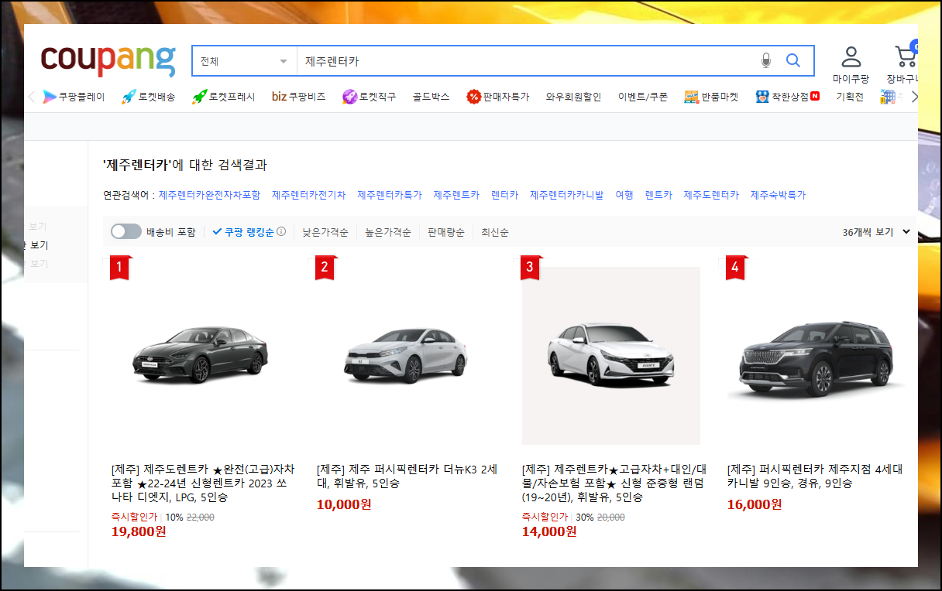Screen dimensions: 942x591
Task: Open product title 제주도렌트카 쏘나타 디엣지
Action: 203,483
